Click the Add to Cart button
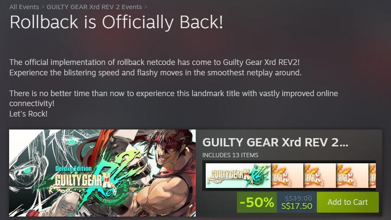This screenshot has height=220, width=391. pos(348,202)
